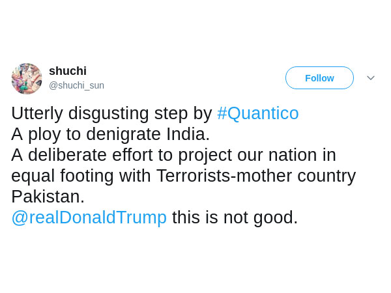Click the word "India." in the tweet

pos(189,134)
